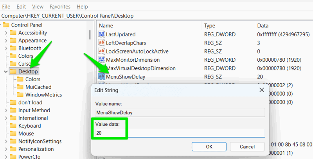The width and height of the screenshot is (313, 159).
Task: Select the LockScreenAutoLockActive value name
Action: click(x=137, y=52)
